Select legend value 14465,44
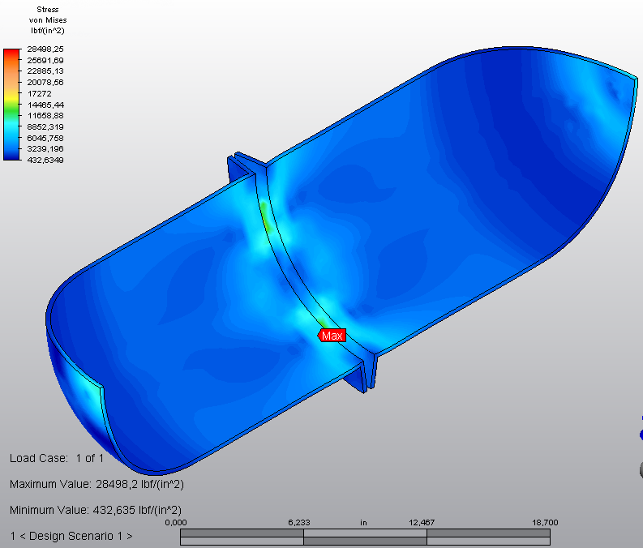The image size is (643, 548). 45,105
